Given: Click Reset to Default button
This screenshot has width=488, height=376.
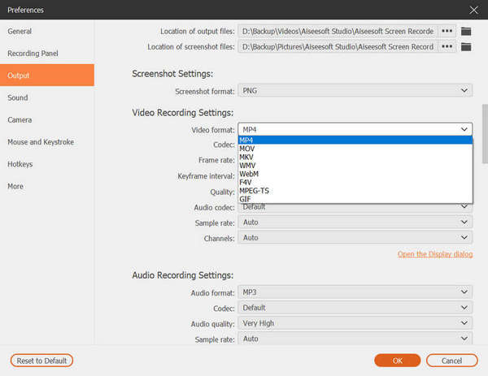Looking at the screenshot, I should [41, 361].
